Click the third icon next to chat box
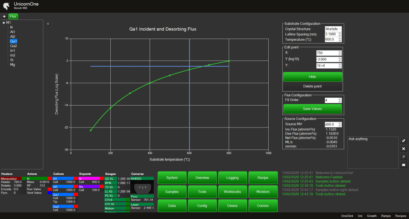 point(403,156)
